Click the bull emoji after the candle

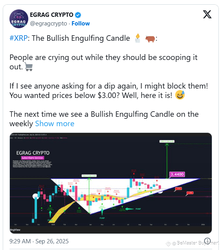pyautogui.click(x=150, y=39)
